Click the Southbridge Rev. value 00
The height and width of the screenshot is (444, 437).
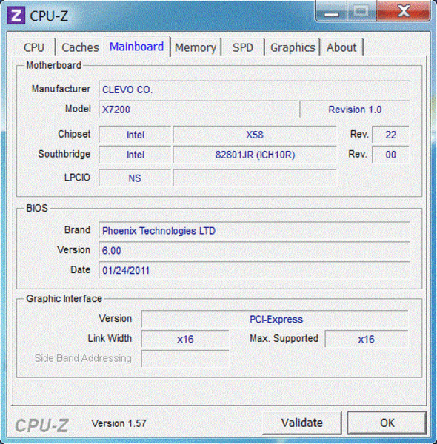[x=390, y=155]
